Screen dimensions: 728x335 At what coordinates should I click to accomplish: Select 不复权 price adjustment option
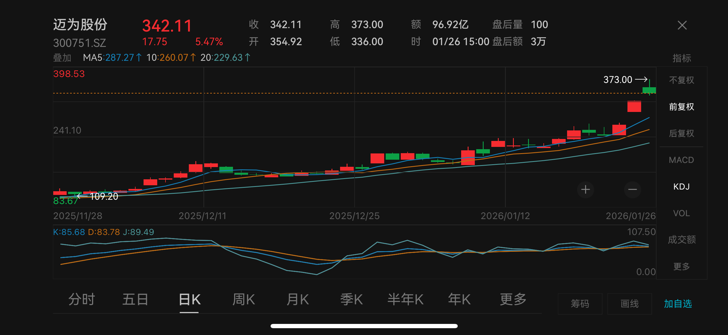coord(681,80)
